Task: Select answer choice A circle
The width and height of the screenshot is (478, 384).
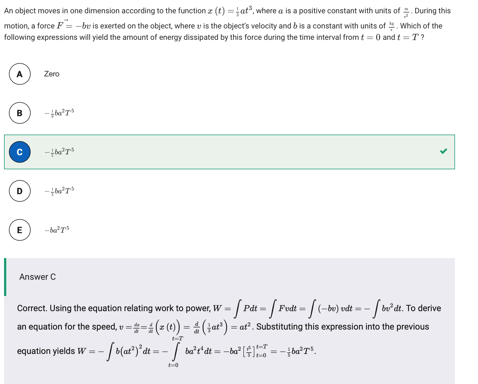Action: [x=20, y=74]
